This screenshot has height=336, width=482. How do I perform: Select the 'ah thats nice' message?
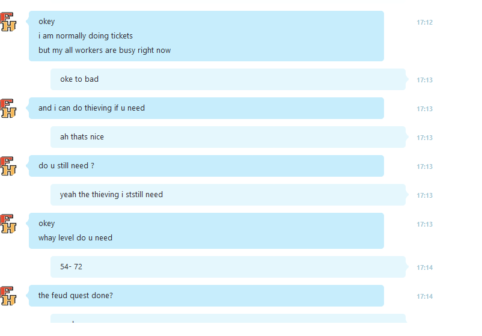[x=228, y=137]
